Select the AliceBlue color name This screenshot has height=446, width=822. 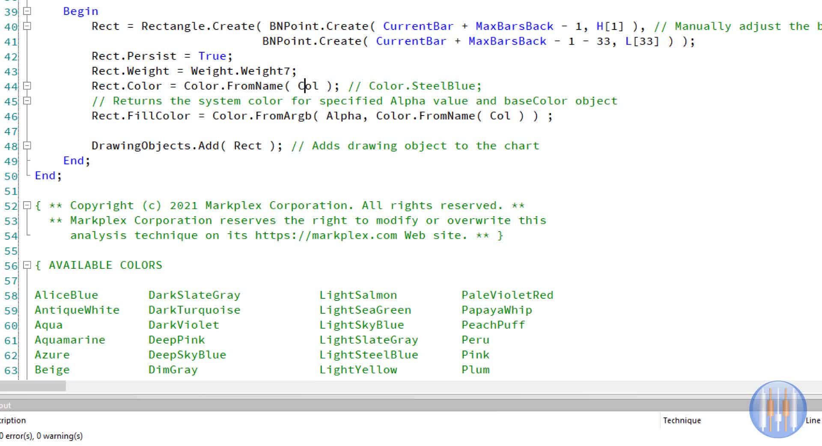[66, 294]
